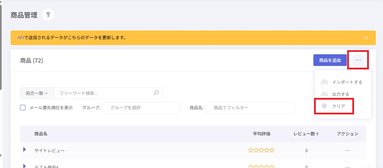
Task: Open action dots for サイトレビュー row
Action: 347,150
